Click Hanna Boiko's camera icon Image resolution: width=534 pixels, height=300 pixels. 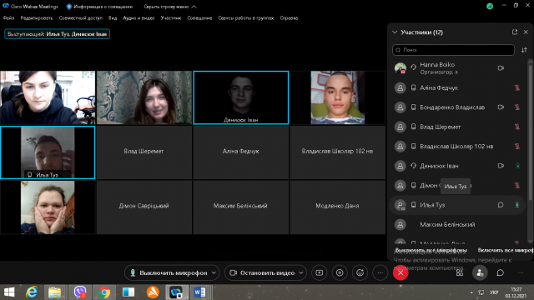point(501,68)
